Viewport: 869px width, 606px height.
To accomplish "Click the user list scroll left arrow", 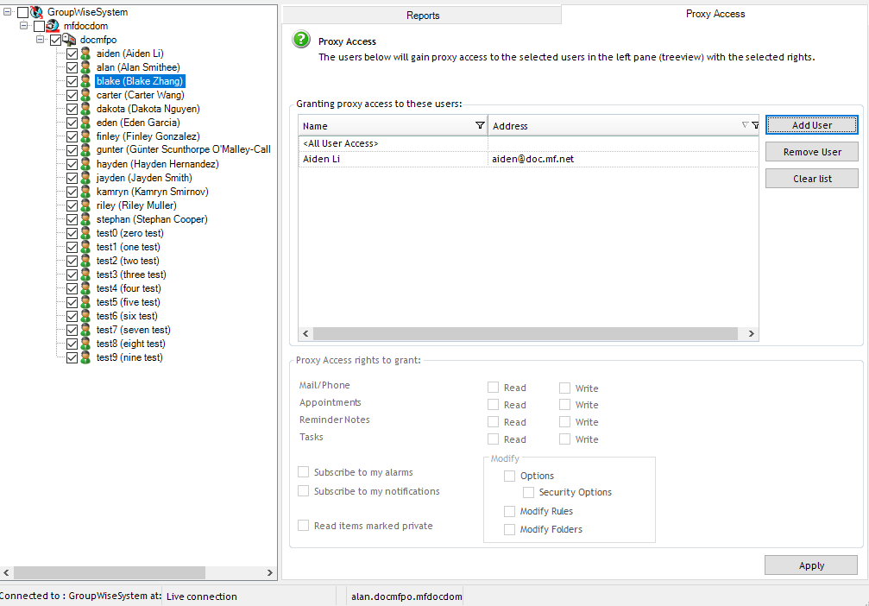I will 306,333.
